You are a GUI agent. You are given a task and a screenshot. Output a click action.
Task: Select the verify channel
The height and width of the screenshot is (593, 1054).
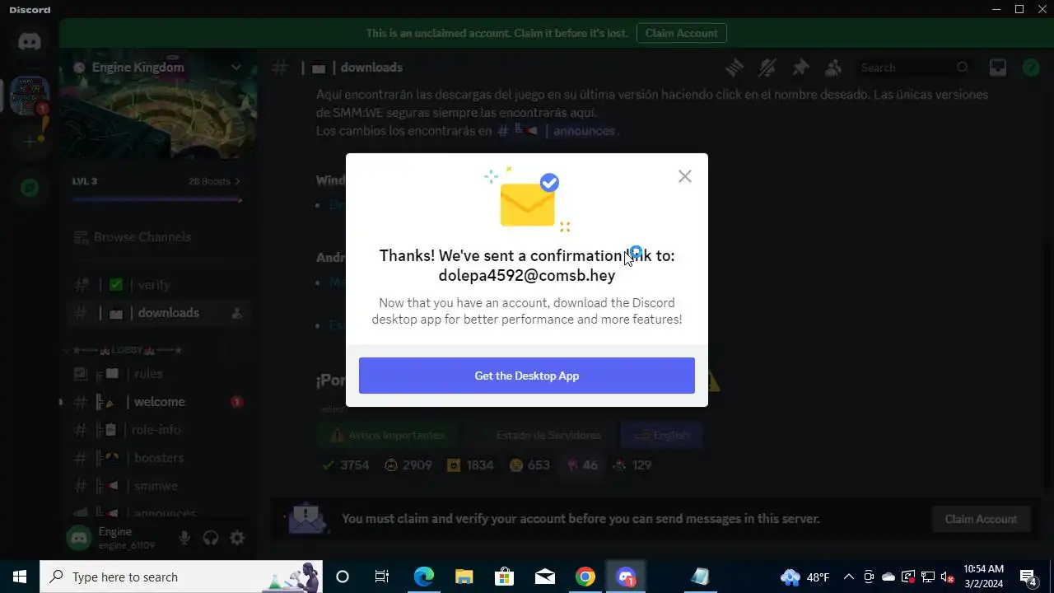tap(157, 285)
